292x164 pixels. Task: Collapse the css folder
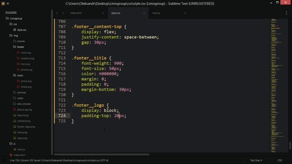tap(11, 24)
